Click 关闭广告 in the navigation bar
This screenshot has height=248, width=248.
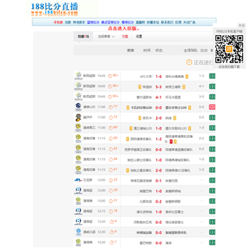click(189, 23)
